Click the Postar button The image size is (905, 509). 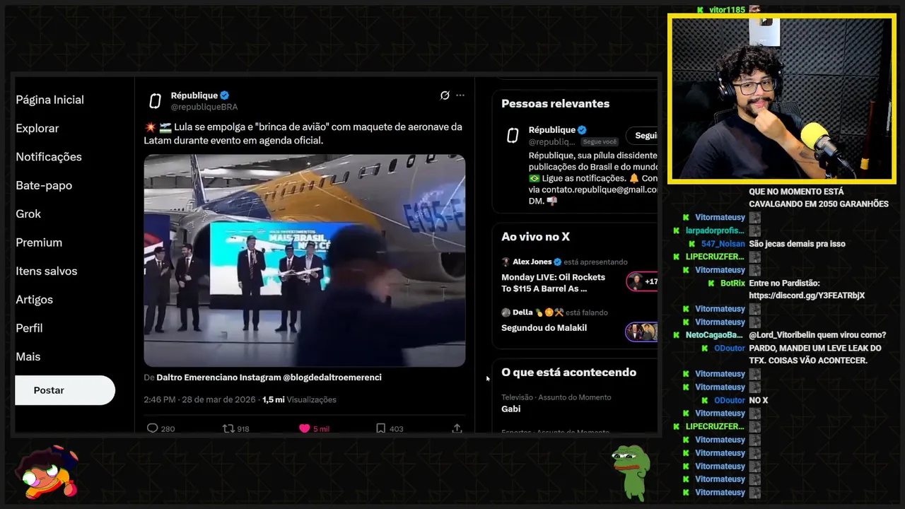pos(65,390)
